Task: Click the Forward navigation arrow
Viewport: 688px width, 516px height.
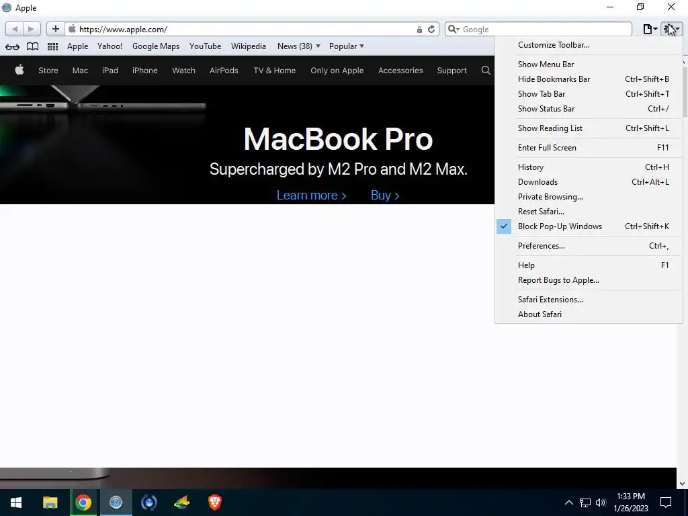Action: tap(32, 29)
